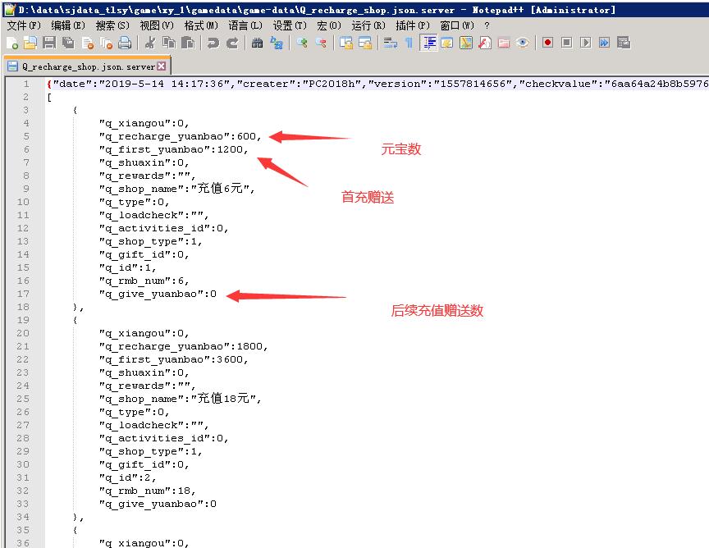Toggle the indent guide button
The height and width of the screenshot is (548, 709).
[x=428, y=43]
